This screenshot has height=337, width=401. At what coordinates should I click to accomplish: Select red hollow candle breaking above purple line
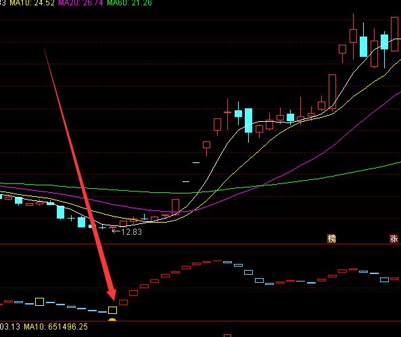[175, 207]
